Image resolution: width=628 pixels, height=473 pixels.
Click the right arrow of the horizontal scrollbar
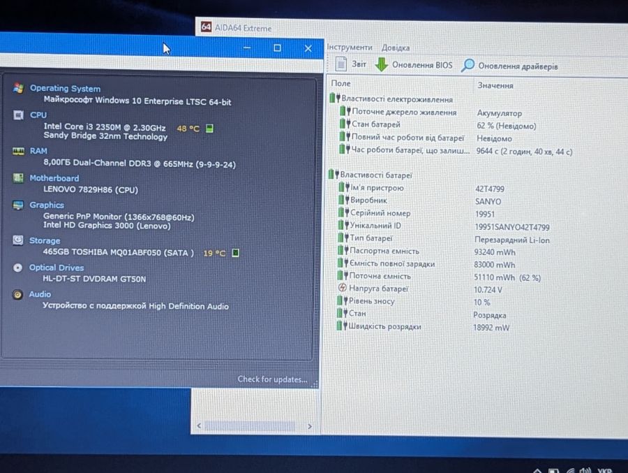click(310, 426)
